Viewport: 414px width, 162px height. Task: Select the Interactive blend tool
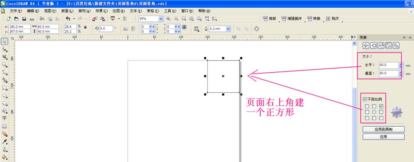pyautogui.click(x=5, y=134)
